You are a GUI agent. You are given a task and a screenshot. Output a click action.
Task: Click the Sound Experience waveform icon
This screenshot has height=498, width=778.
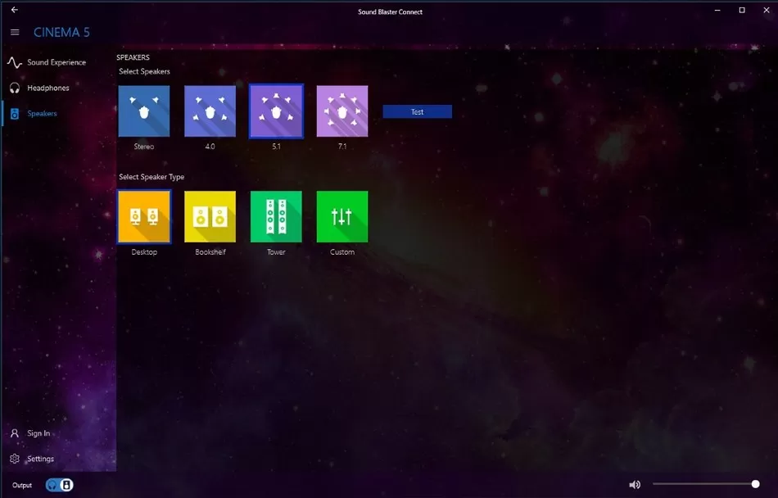pyautogui.click(x=15, y=62)
